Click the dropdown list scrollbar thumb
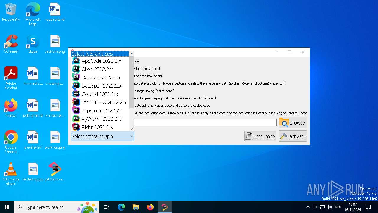Viewport: 378px width, 213px height. (x=132, y=82)
